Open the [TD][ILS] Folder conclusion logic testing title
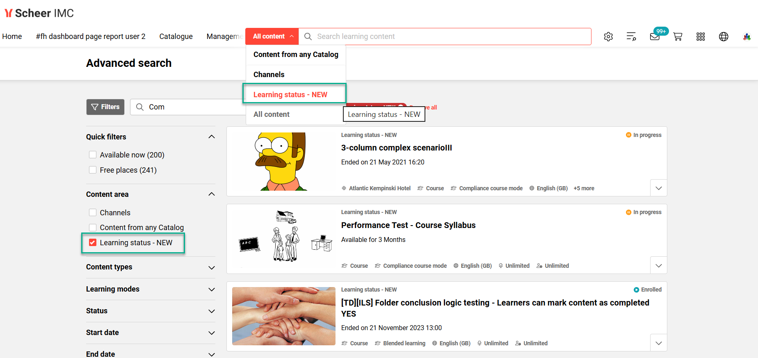This screenshot has width=758, height=358. coord(495,308)
